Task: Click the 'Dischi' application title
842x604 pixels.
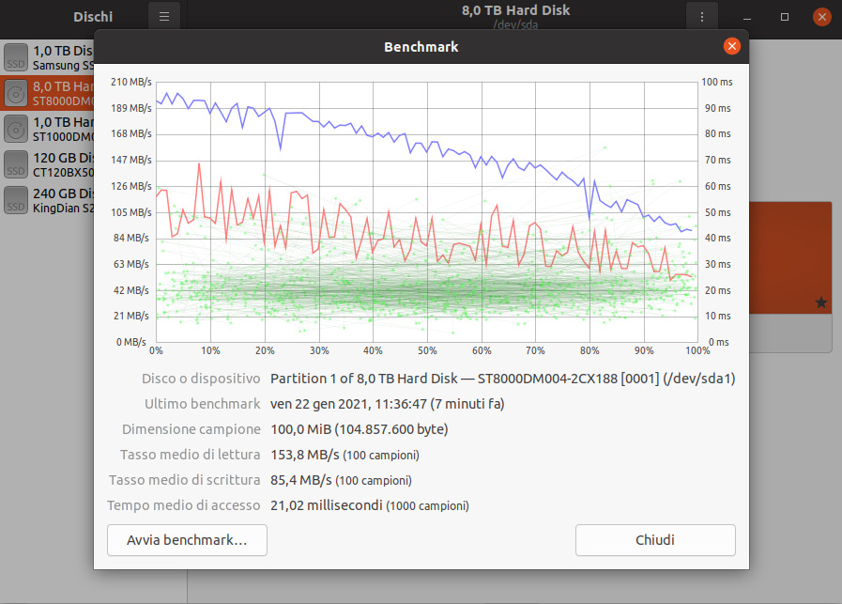Action: click(x=93, y=17)
